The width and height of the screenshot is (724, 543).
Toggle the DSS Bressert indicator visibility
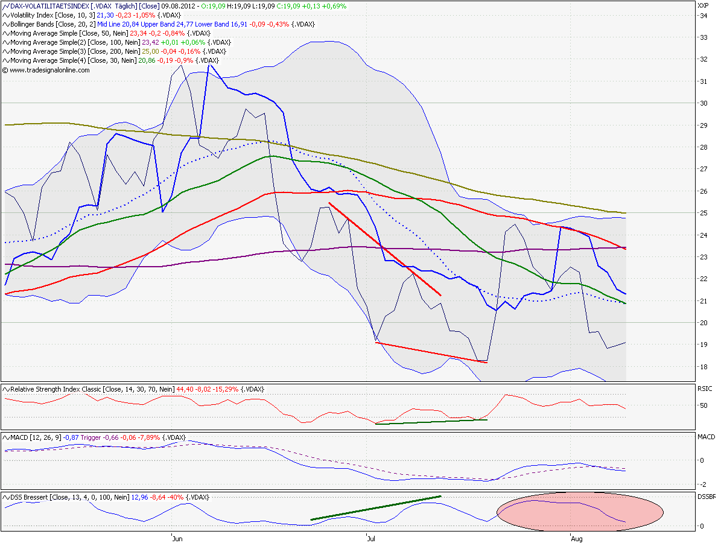[x=5, y=496]
